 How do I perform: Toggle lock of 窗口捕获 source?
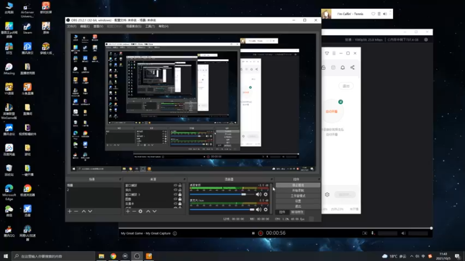click(x=180, y=185)
